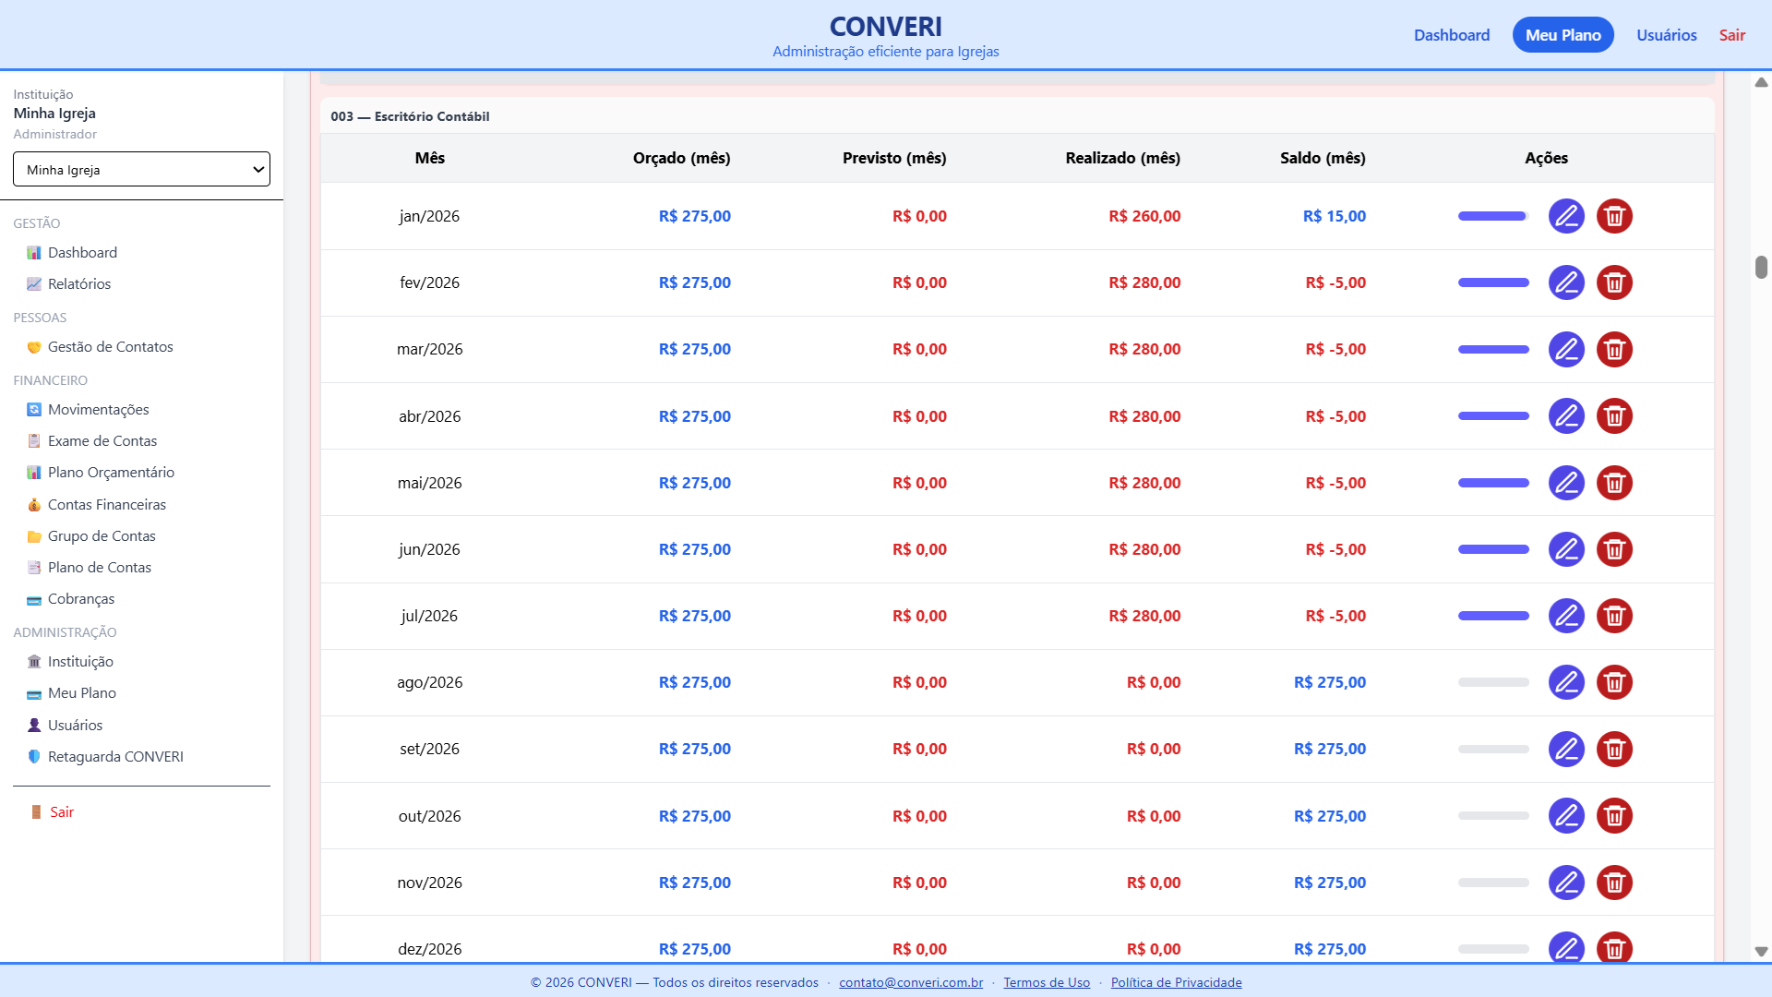
Task: Open Exame de Contas
Action: (x=102, y=440)
